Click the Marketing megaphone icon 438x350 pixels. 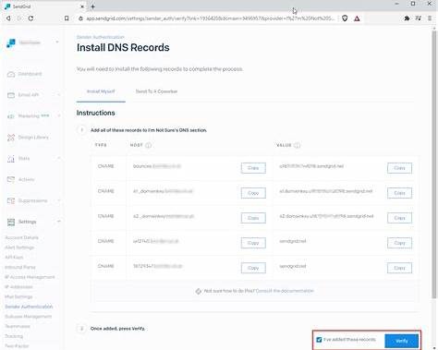11,116
